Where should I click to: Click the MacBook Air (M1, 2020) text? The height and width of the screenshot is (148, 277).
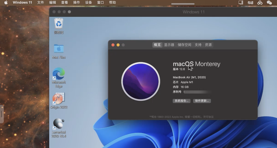click(x=189, y=77)
